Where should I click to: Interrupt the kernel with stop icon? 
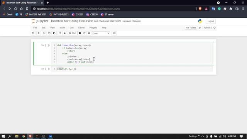coord(80,33)
